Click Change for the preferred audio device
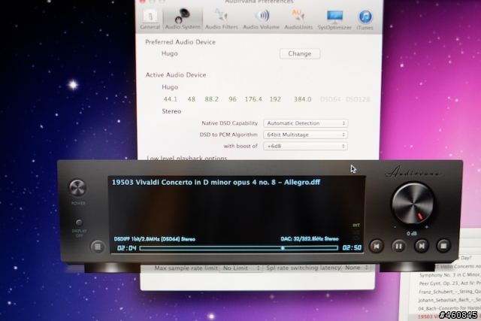Viewport: 481px width, 321px height. coord(300,53)
